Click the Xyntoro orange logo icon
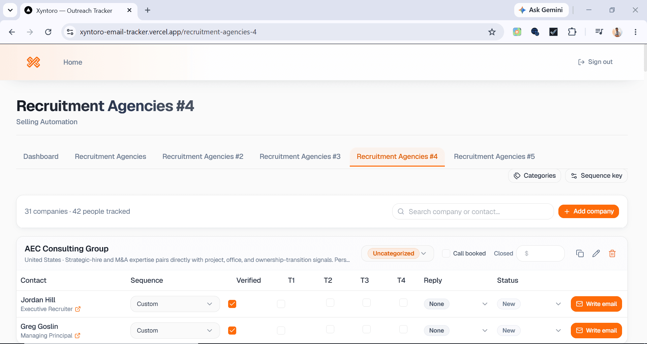The width and height of the screenshot is (647, 344). tap(33, 62)
